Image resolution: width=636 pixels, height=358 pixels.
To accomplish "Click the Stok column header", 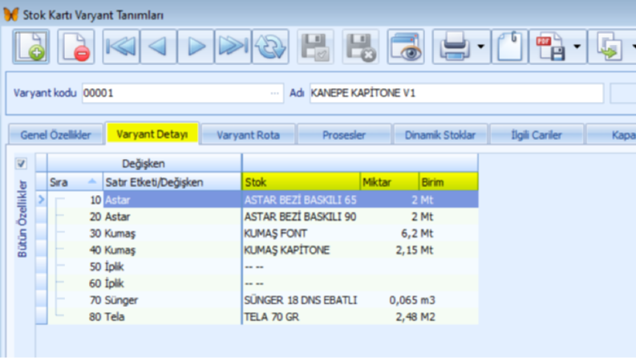I will (x=301, y=182).
